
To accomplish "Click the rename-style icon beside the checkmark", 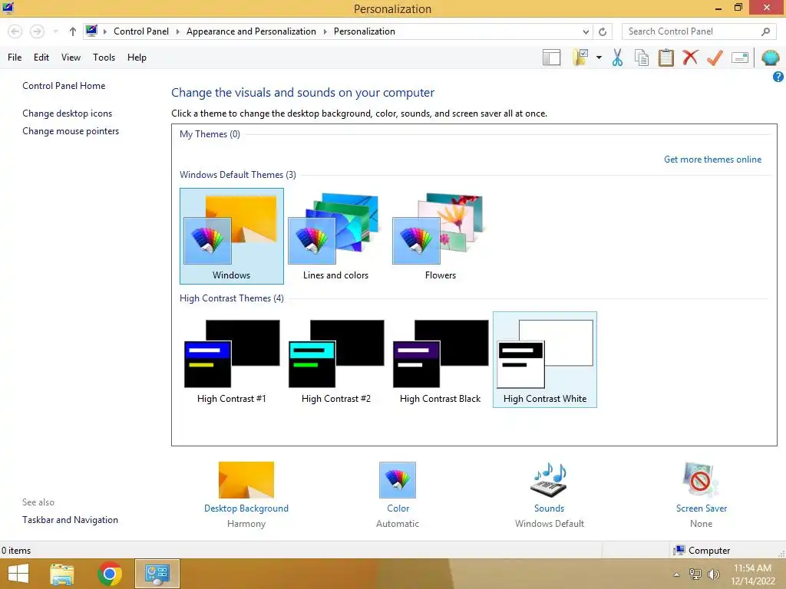I will pyautogui.click(x=740, y=58).
